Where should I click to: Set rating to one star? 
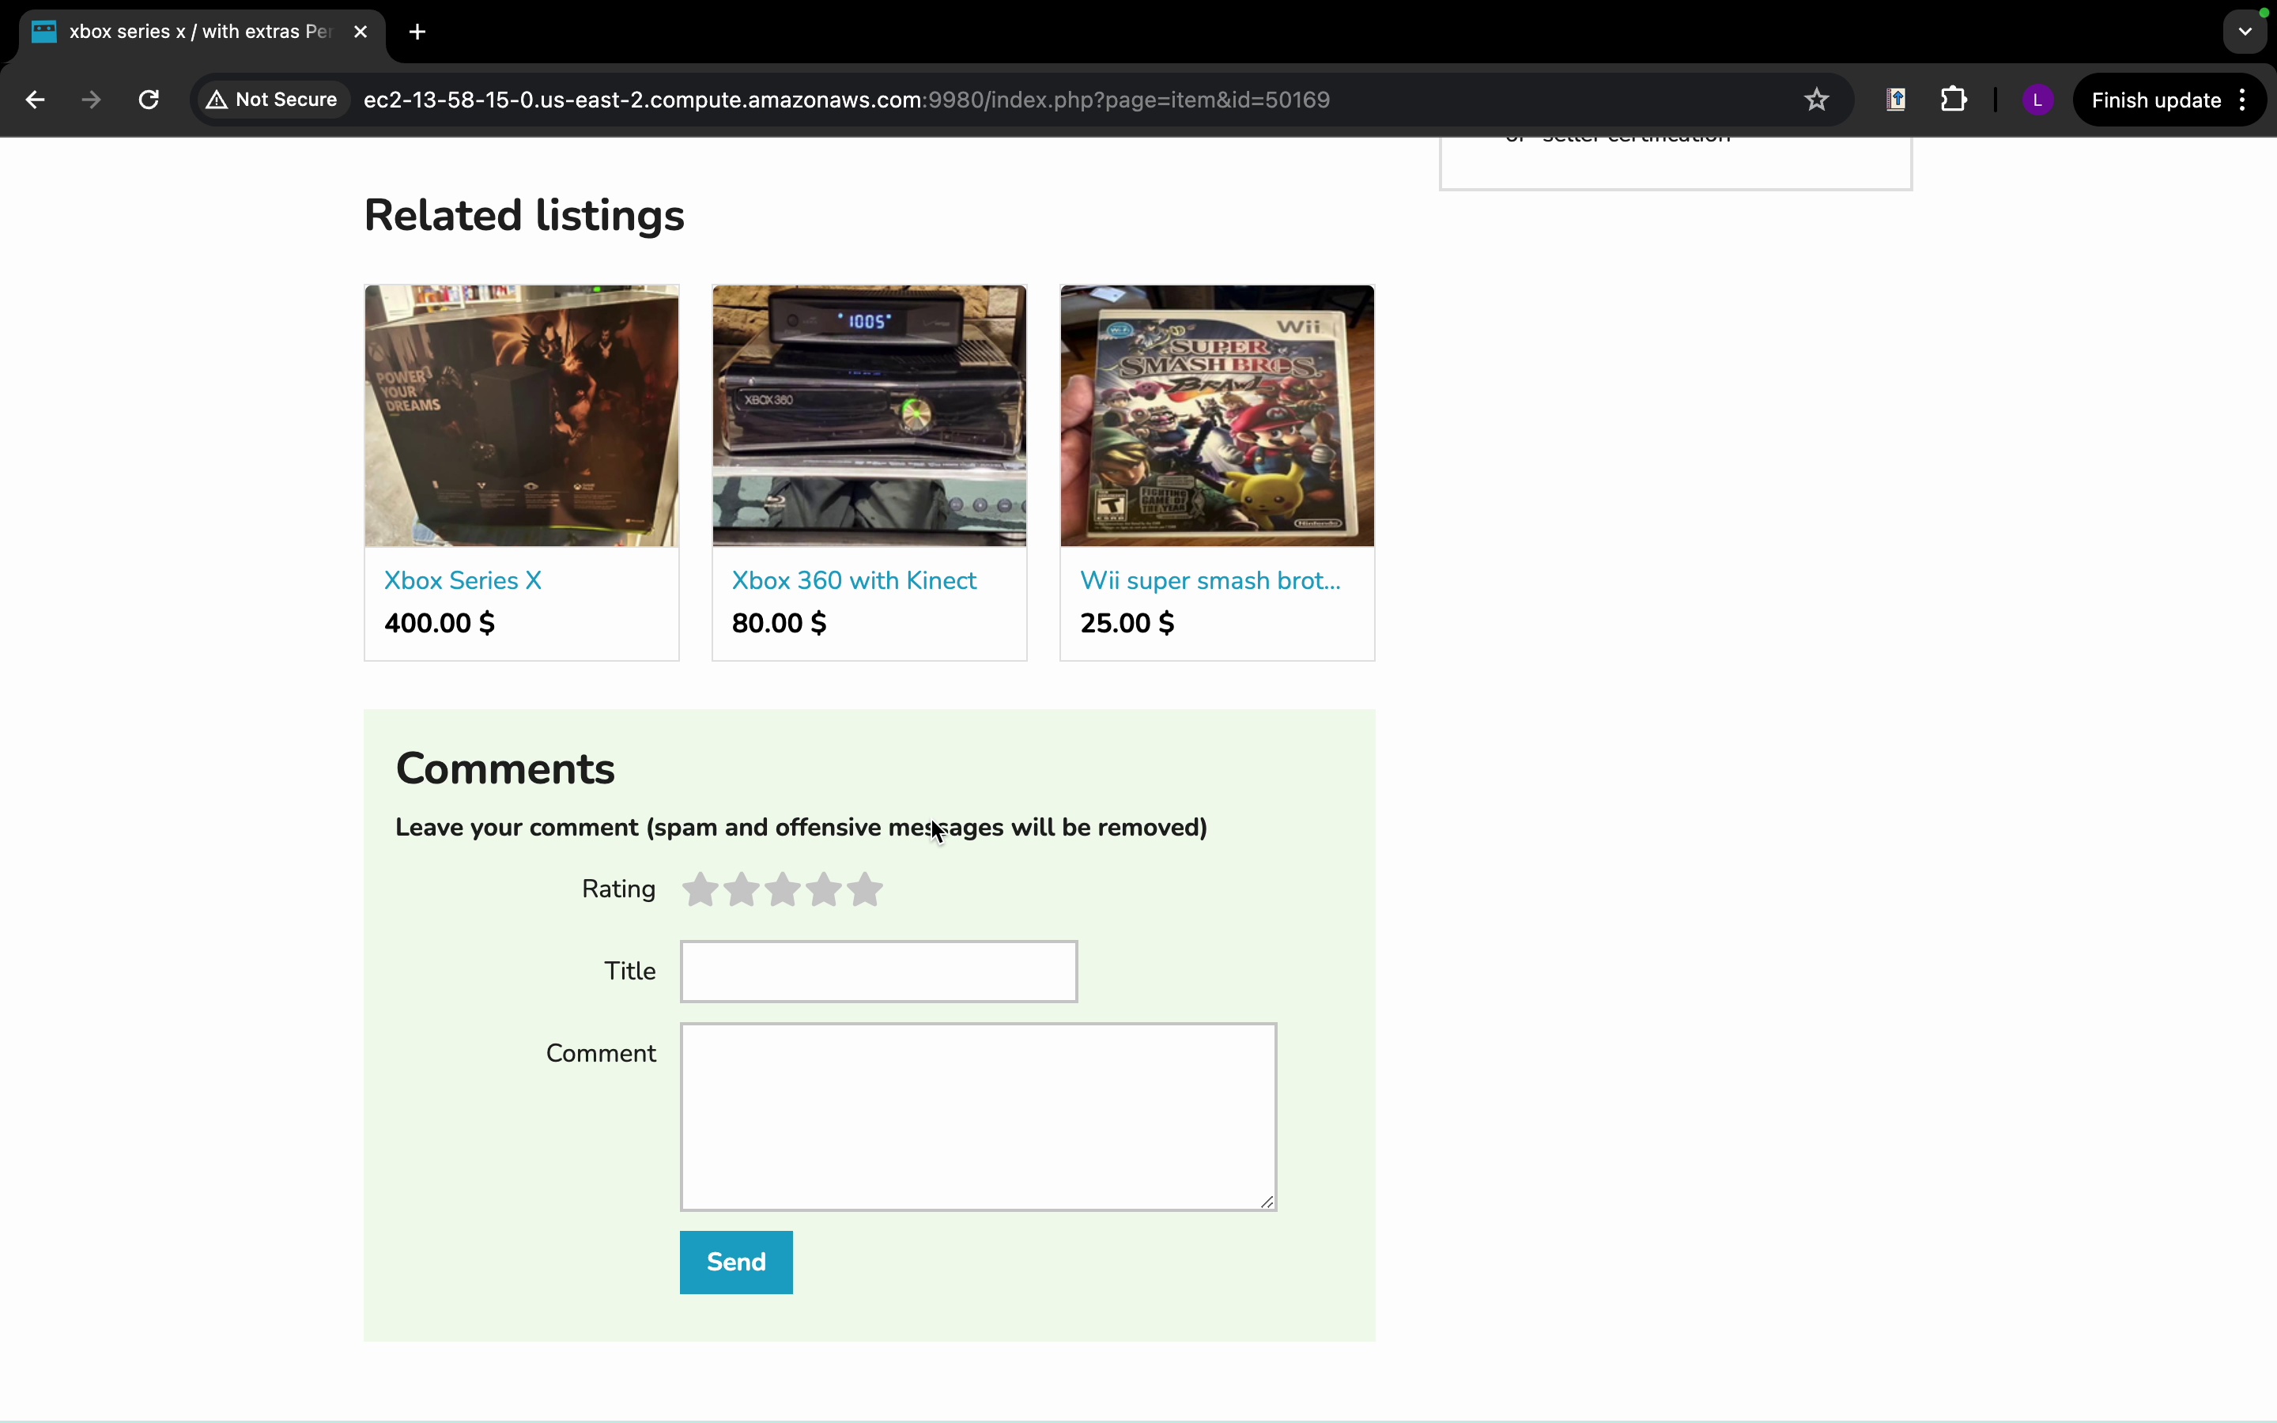(700, 889)
